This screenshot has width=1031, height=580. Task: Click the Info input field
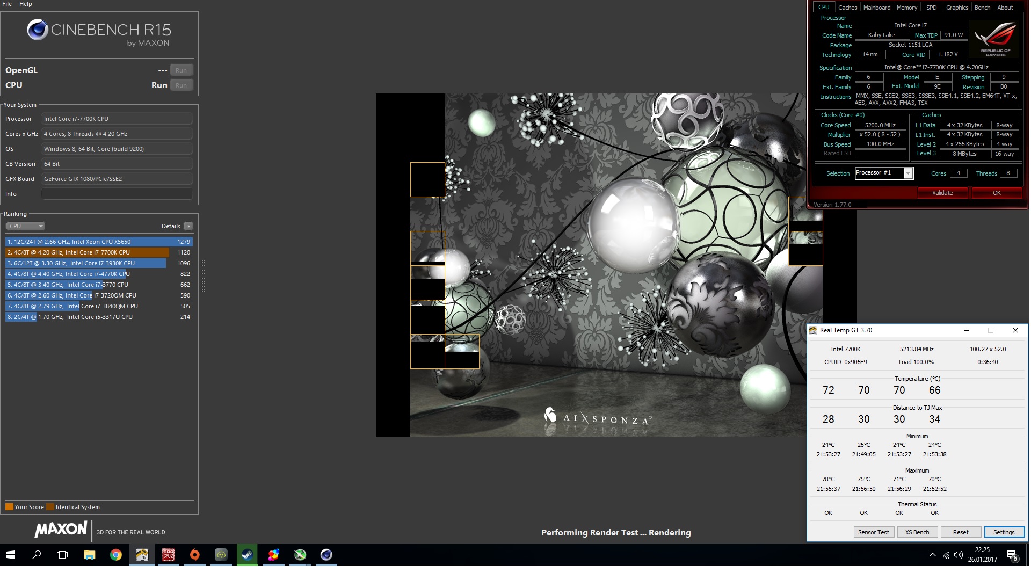click(x=117, y=194)
